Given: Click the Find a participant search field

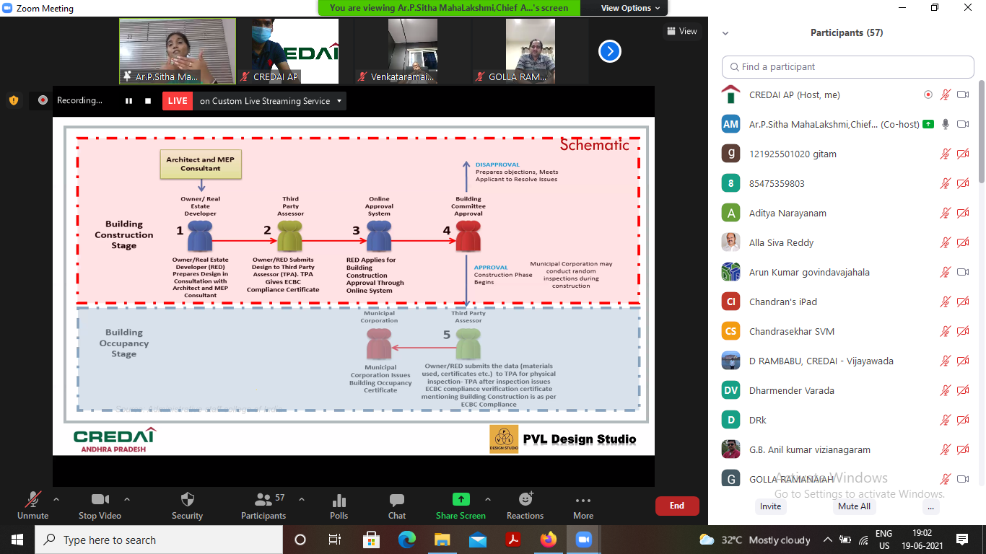Looking at the screenshot, I should [x=848, y=66].
